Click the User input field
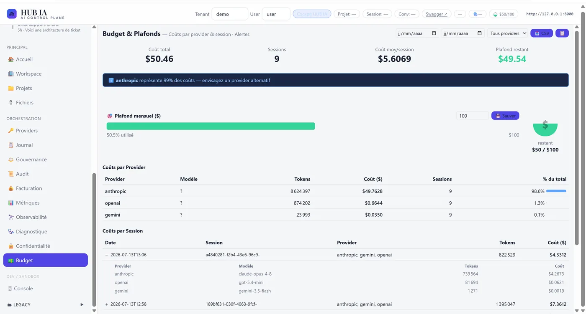The width and height of the screenshot is (586, 314). pos(276,14)
